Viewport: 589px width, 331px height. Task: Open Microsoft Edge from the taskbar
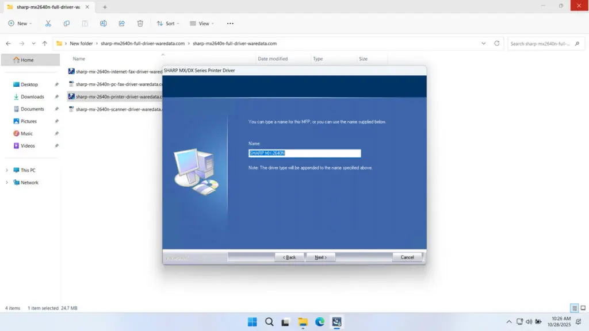[x=319, y=322]
